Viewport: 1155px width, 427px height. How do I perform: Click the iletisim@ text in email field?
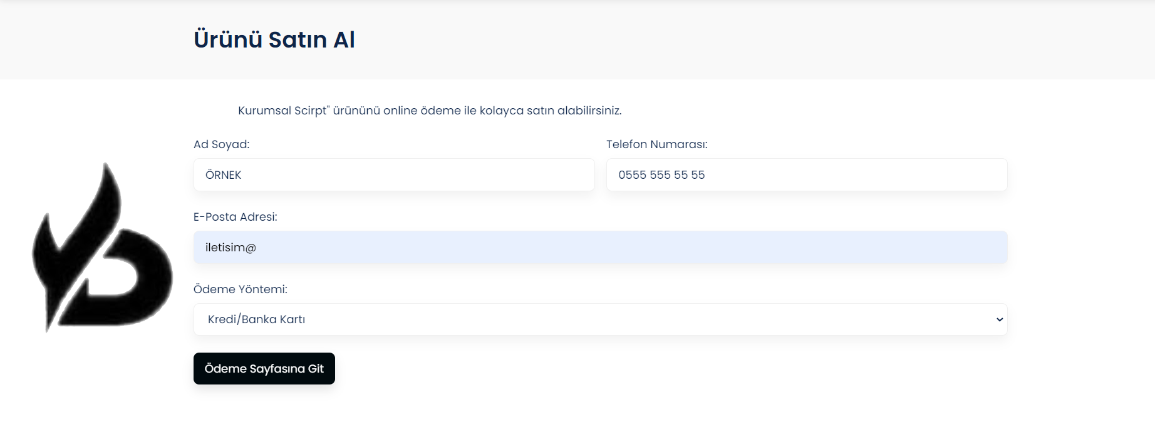point(230,248)
